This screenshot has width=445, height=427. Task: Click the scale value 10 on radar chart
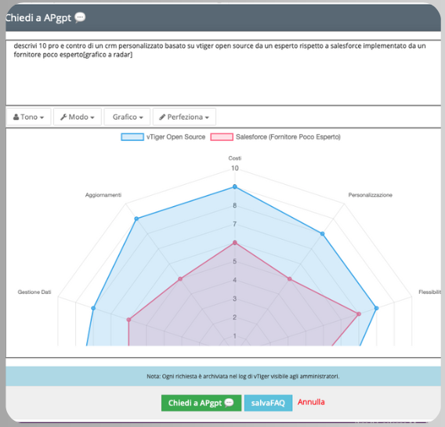(235, 168)
